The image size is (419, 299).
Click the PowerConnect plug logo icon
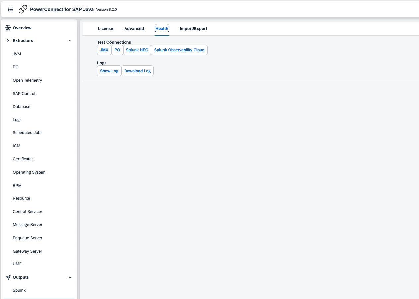coord(23,9)
